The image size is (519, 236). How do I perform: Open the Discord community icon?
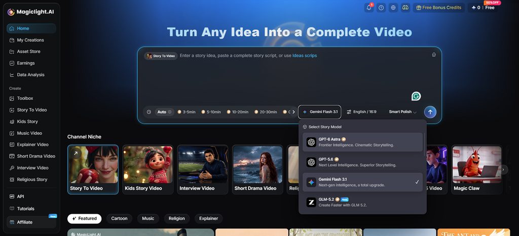tap(405, 8)
